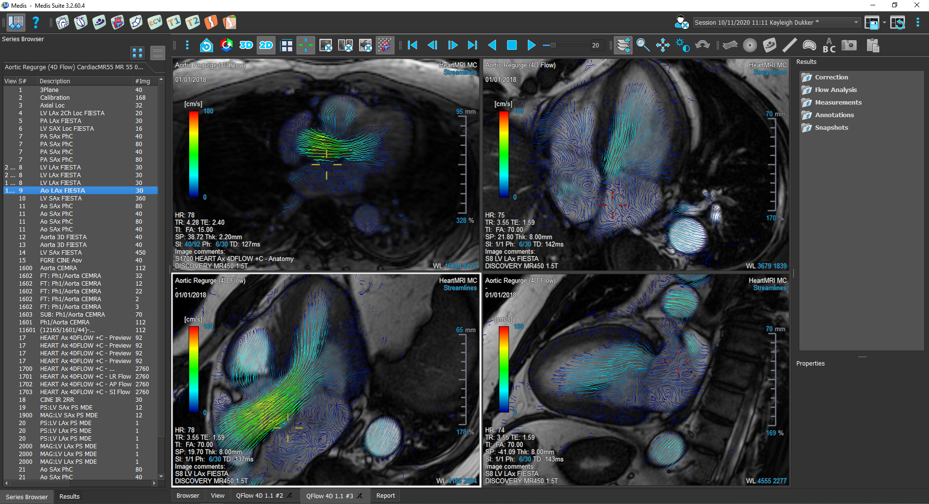Open the ECV analysis app

155,22
